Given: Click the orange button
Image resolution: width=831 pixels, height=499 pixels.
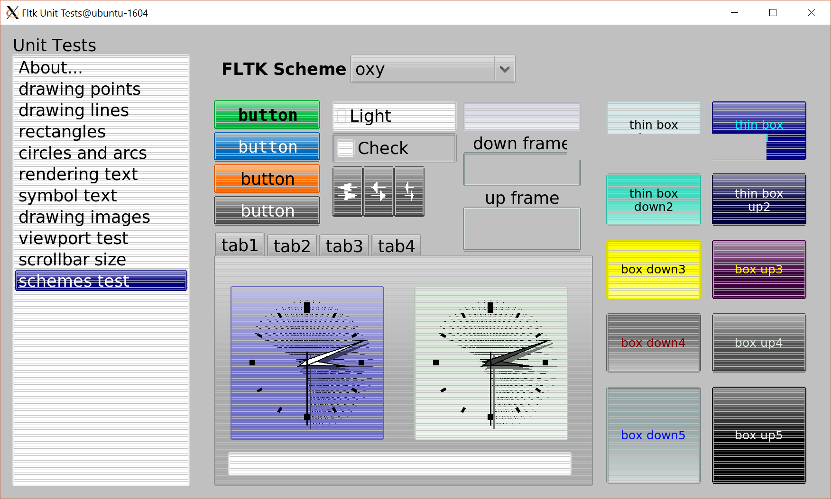Looking at the screenshot, I should pos(267,179).
